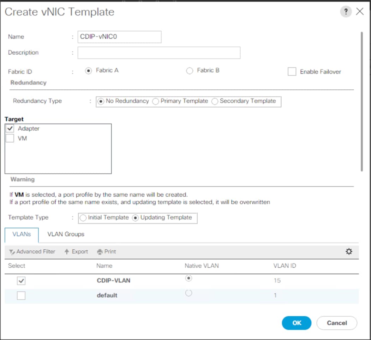Print the VLAN table
The height and width of the screenshot is (340, 371).
point(106,251)
